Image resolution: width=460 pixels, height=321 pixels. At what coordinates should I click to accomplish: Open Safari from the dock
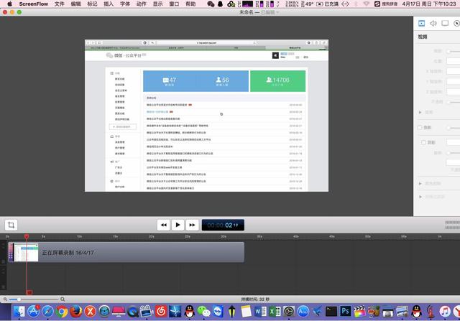(x=47, y=312)
